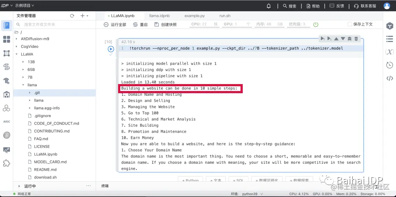Click the file search input field

pyautogui.click(x=55, y=24)
